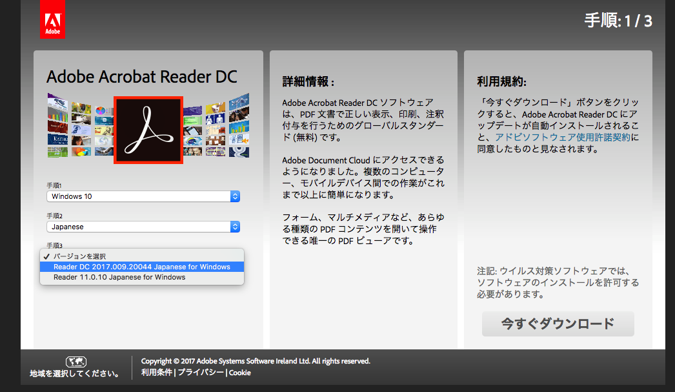
Task: Open the Windows 10 operating system dropdown
Action: [x=143, y=196]
